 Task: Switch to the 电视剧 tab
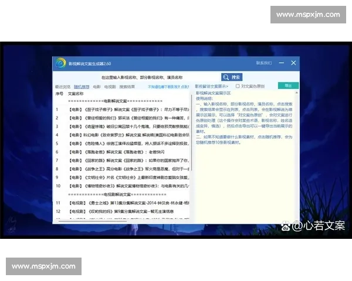(110, 87)
